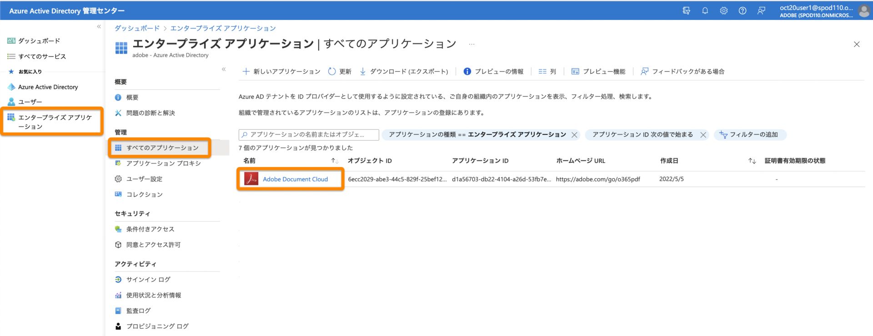
Task: Focus the application name search box
Action: pos(309,134)
